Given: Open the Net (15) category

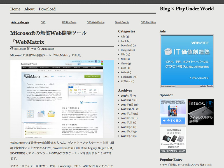Looking at the screenshot, I should point(125,59).
